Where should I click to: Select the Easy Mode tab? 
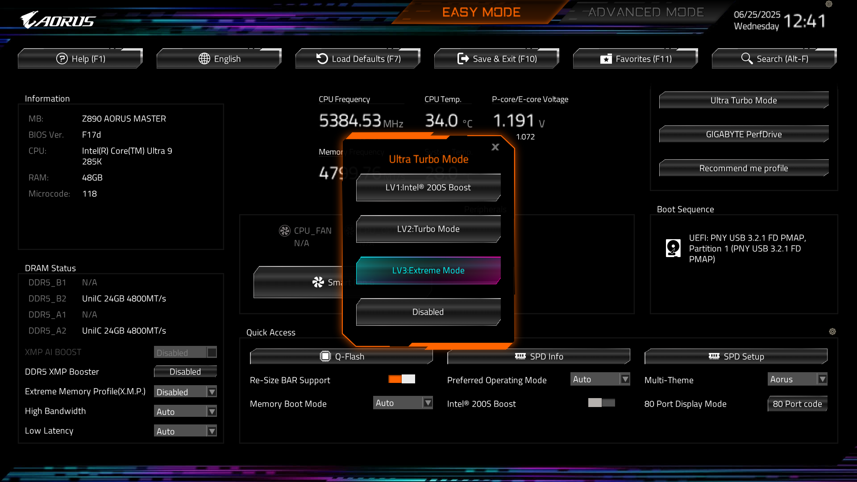[x=482, y=12]
